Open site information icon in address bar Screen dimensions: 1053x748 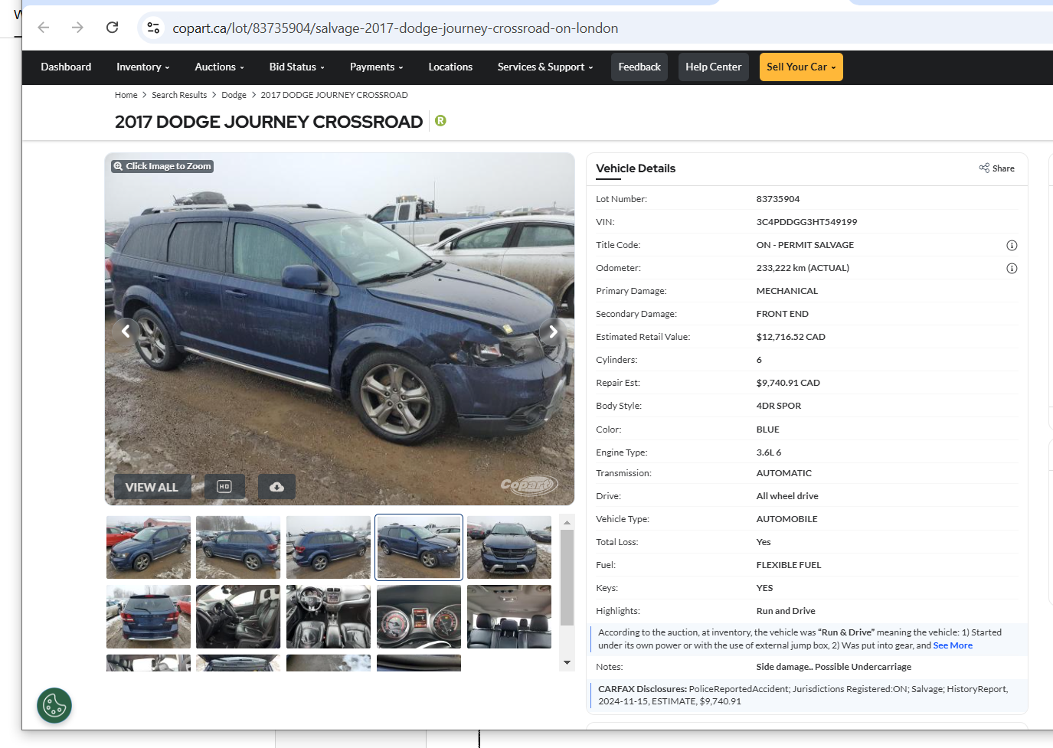(153, 28)
